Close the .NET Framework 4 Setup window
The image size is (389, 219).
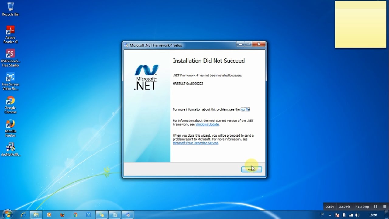point(259,44)
